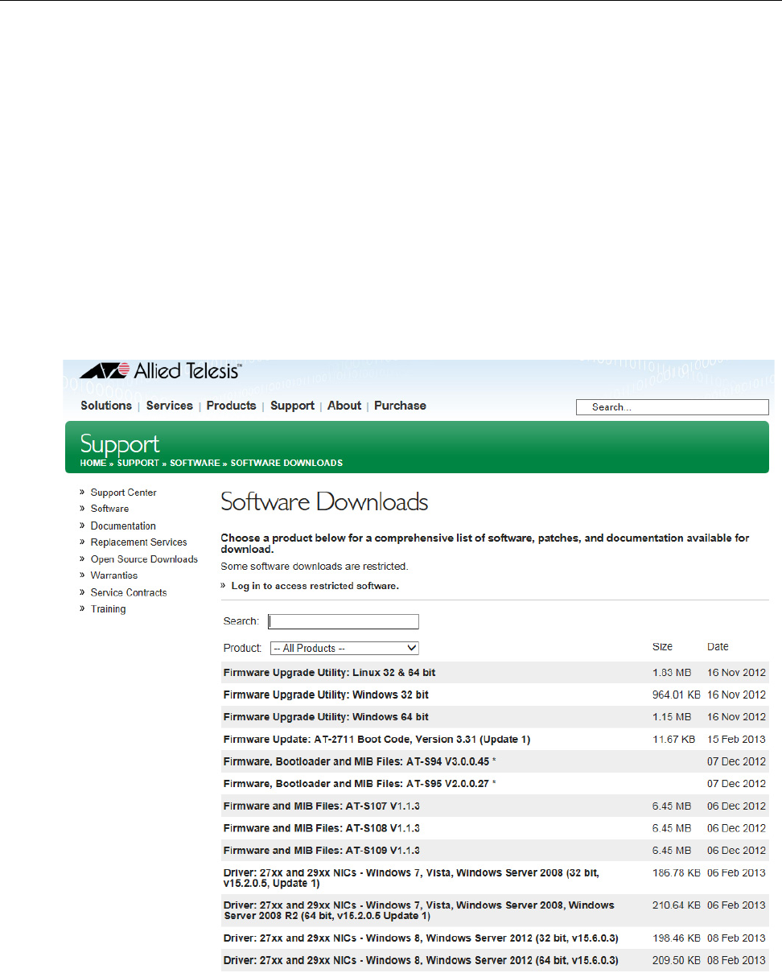Open Windows Server 2008 R2 64 bit driver
782x973 pixels.
(419, 911)
